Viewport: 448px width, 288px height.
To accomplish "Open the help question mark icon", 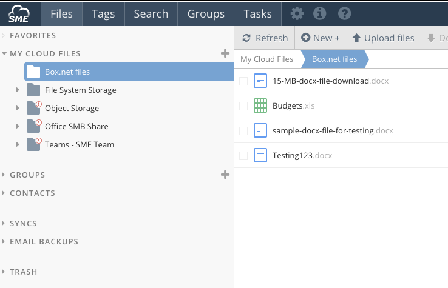I will (344, 13).
